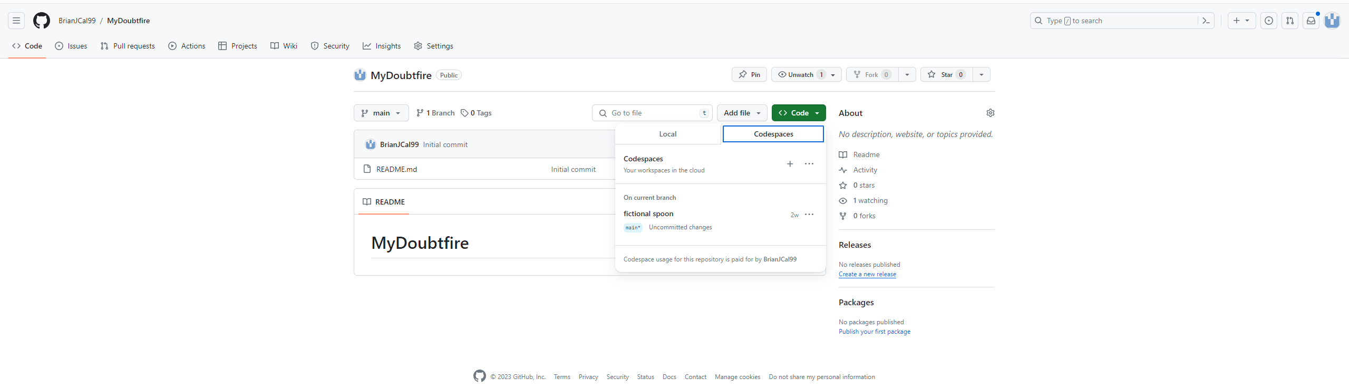Image resolution: width=1349 pixels, height=388 pixels.
Task: Click the Go to file search field
Action: tap(652, 113)
